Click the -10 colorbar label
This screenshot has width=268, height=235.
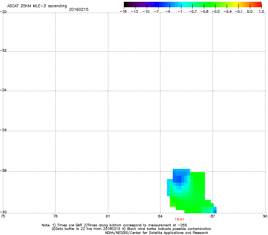146,12
